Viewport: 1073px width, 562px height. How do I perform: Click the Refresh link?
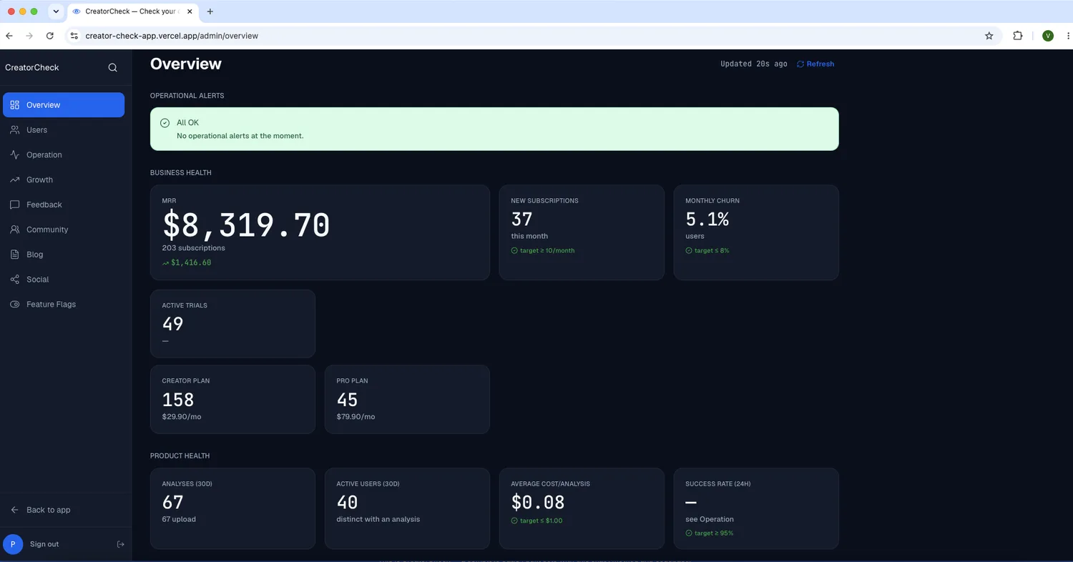pos(815,64)
